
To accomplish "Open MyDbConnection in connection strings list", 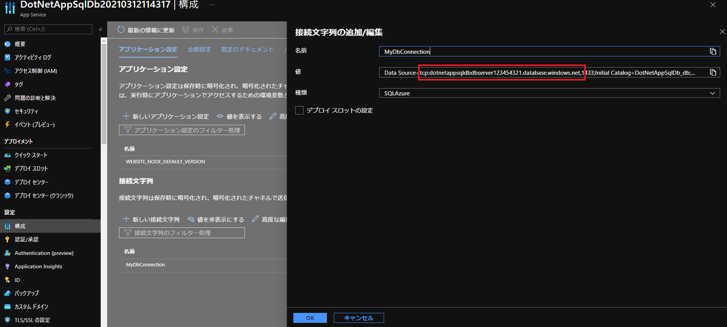I will coord(145,265).
